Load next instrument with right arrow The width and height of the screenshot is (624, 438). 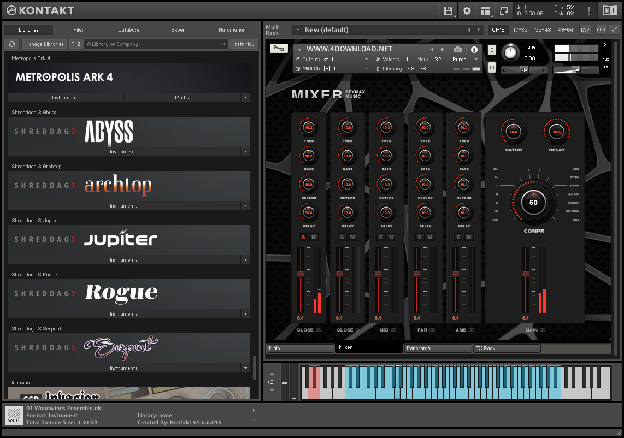pos(442,49)
